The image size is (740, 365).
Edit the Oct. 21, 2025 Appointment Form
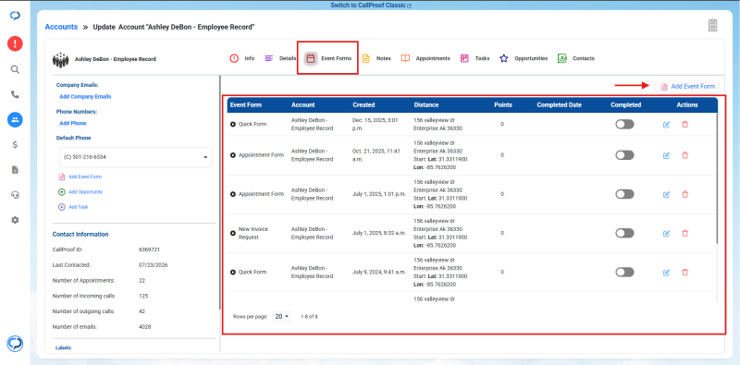point(666,155)
